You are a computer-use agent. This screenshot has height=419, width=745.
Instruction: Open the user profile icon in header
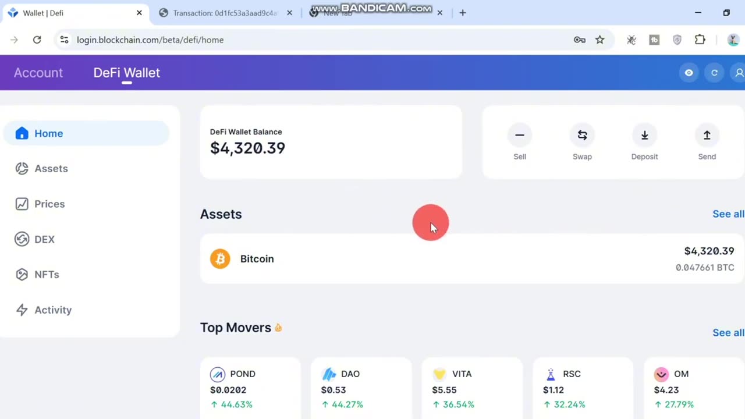739,73
